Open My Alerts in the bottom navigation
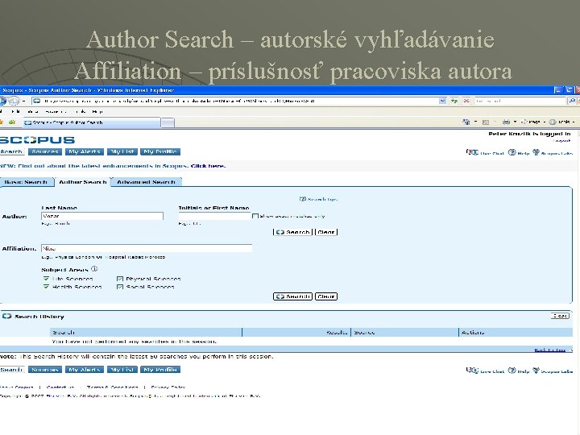This screenshot has width=580, height=435. [x=85, y=370]
